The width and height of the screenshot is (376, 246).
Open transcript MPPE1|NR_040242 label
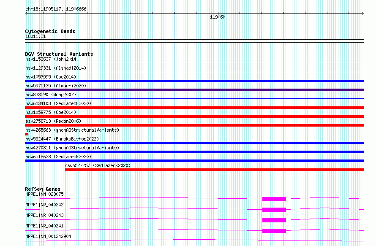pyautogui.click(x=44, y=205)
